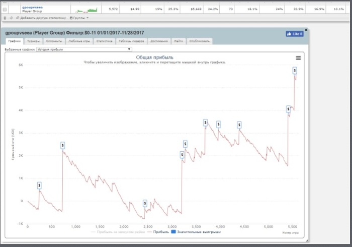
Task: Click the '5,572' games cell
Action: point(110,9)
